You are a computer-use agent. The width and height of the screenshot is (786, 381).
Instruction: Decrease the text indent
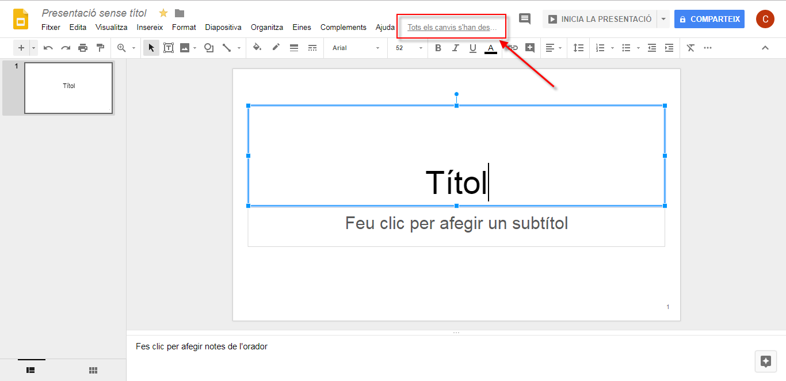point(652,48)
